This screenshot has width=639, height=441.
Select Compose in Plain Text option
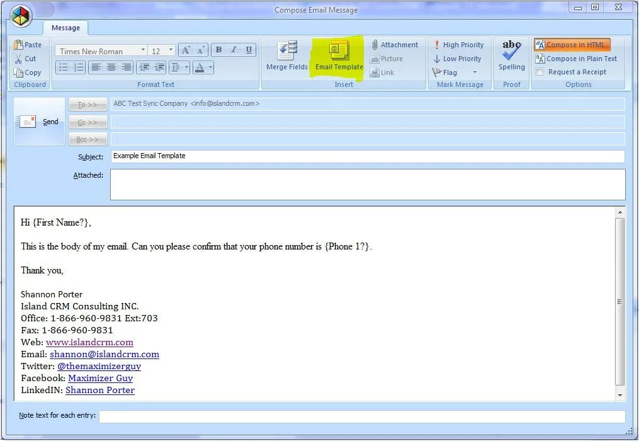click(x=576, y=59)
